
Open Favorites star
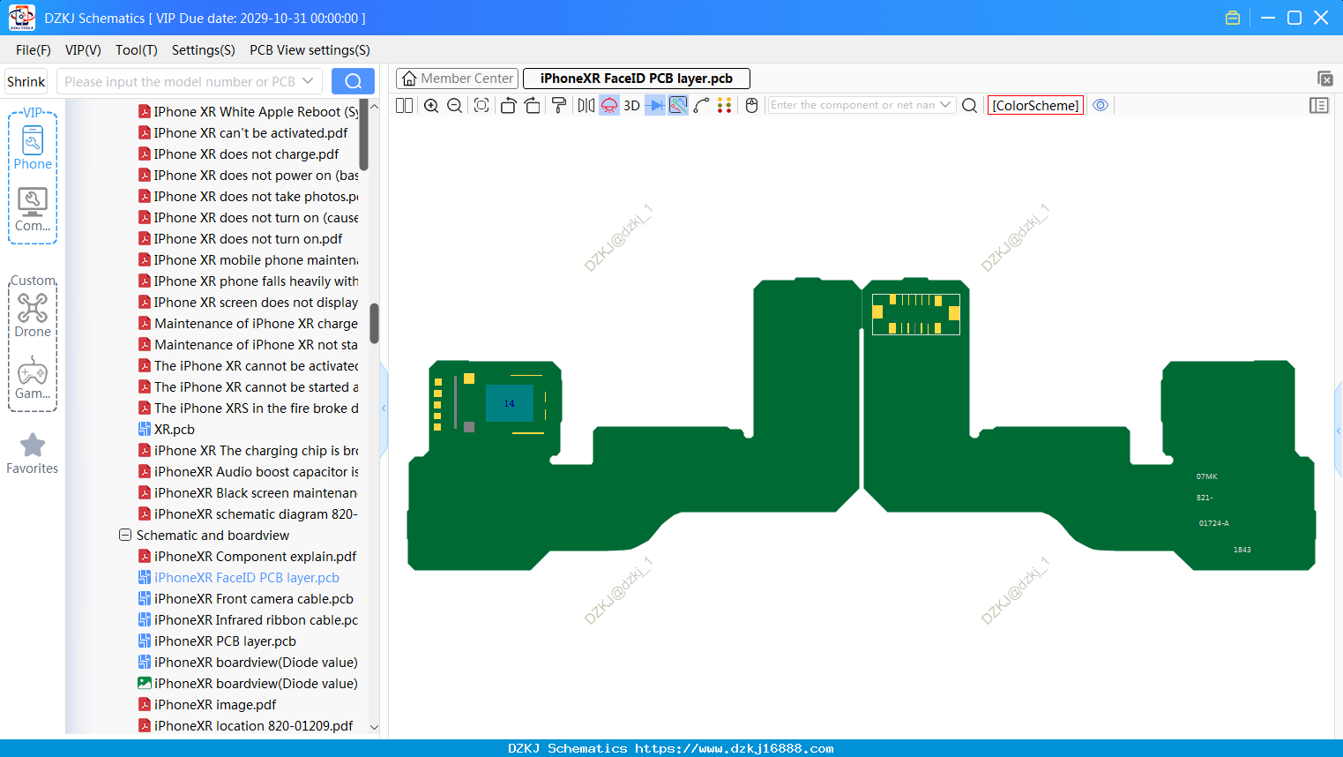[33, 453]
